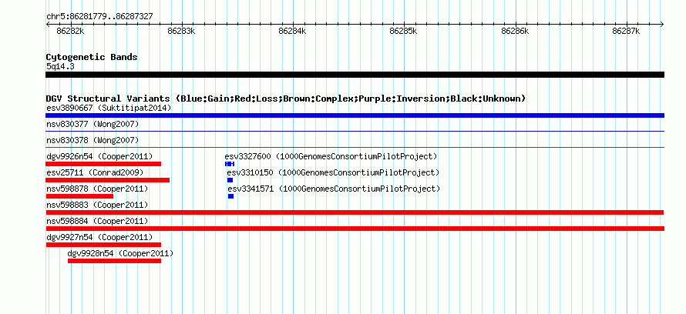The height and width of the screenshot is (314, 686).
Task: Open the esv25711 (Conrad2009) variant label
Action: (95, 172)
